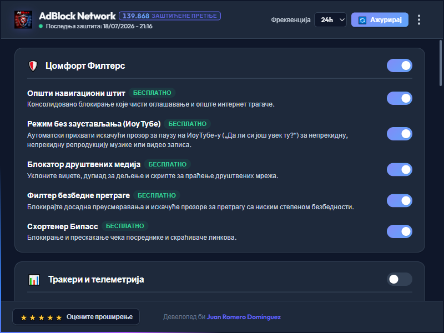Click the bar chart icon beside Тракери и телеметрија
The height and width of the screenshot is (333, 444).
(x=34, y=280)
